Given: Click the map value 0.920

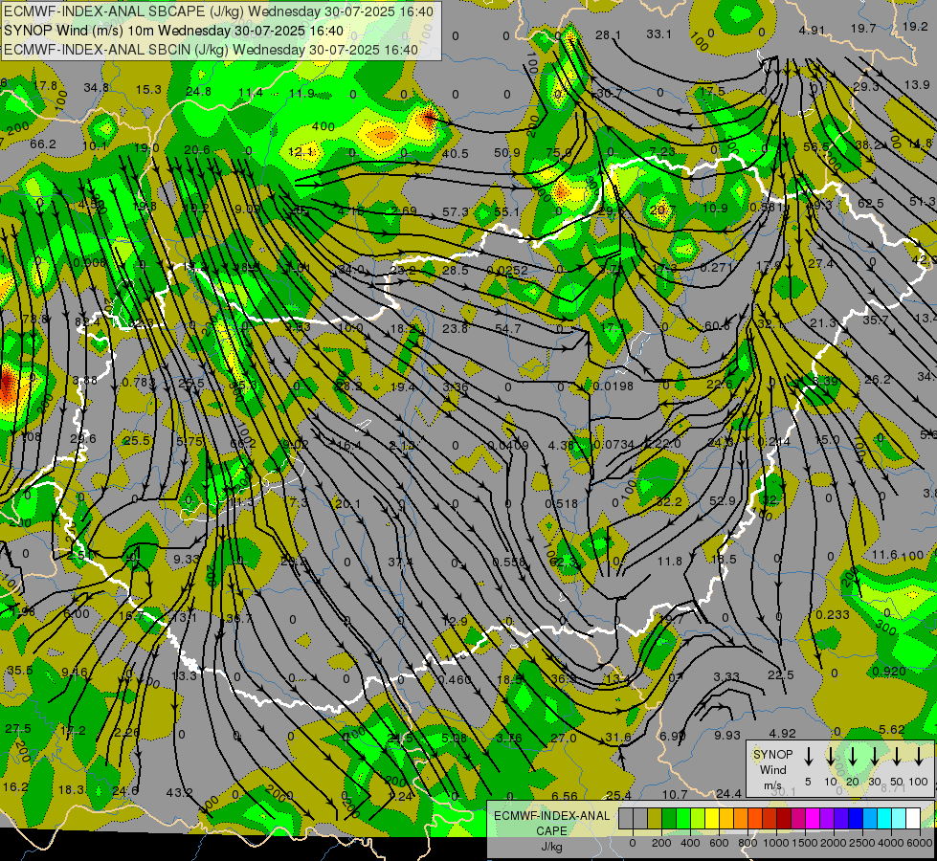Looking at the screenshot, I should click(x=888, y=671).
